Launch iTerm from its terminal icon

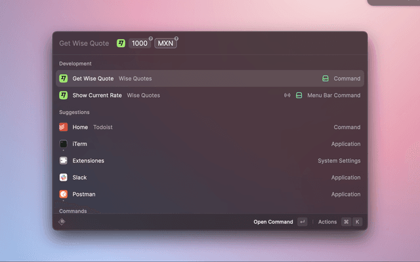click(x=64, y=144)
